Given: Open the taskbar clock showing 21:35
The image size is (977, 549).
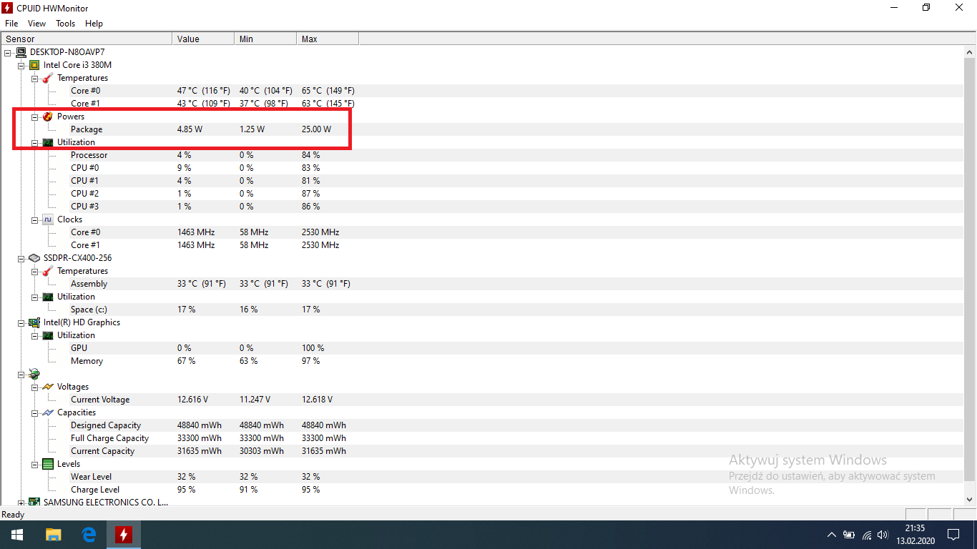Looking at the screenshot, I should coord(914,535).
